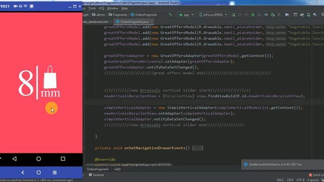Screen dimensions: 324x182
Task: Click the window-shaped icon before the Gradle elephant
Action: click(295, 15)
